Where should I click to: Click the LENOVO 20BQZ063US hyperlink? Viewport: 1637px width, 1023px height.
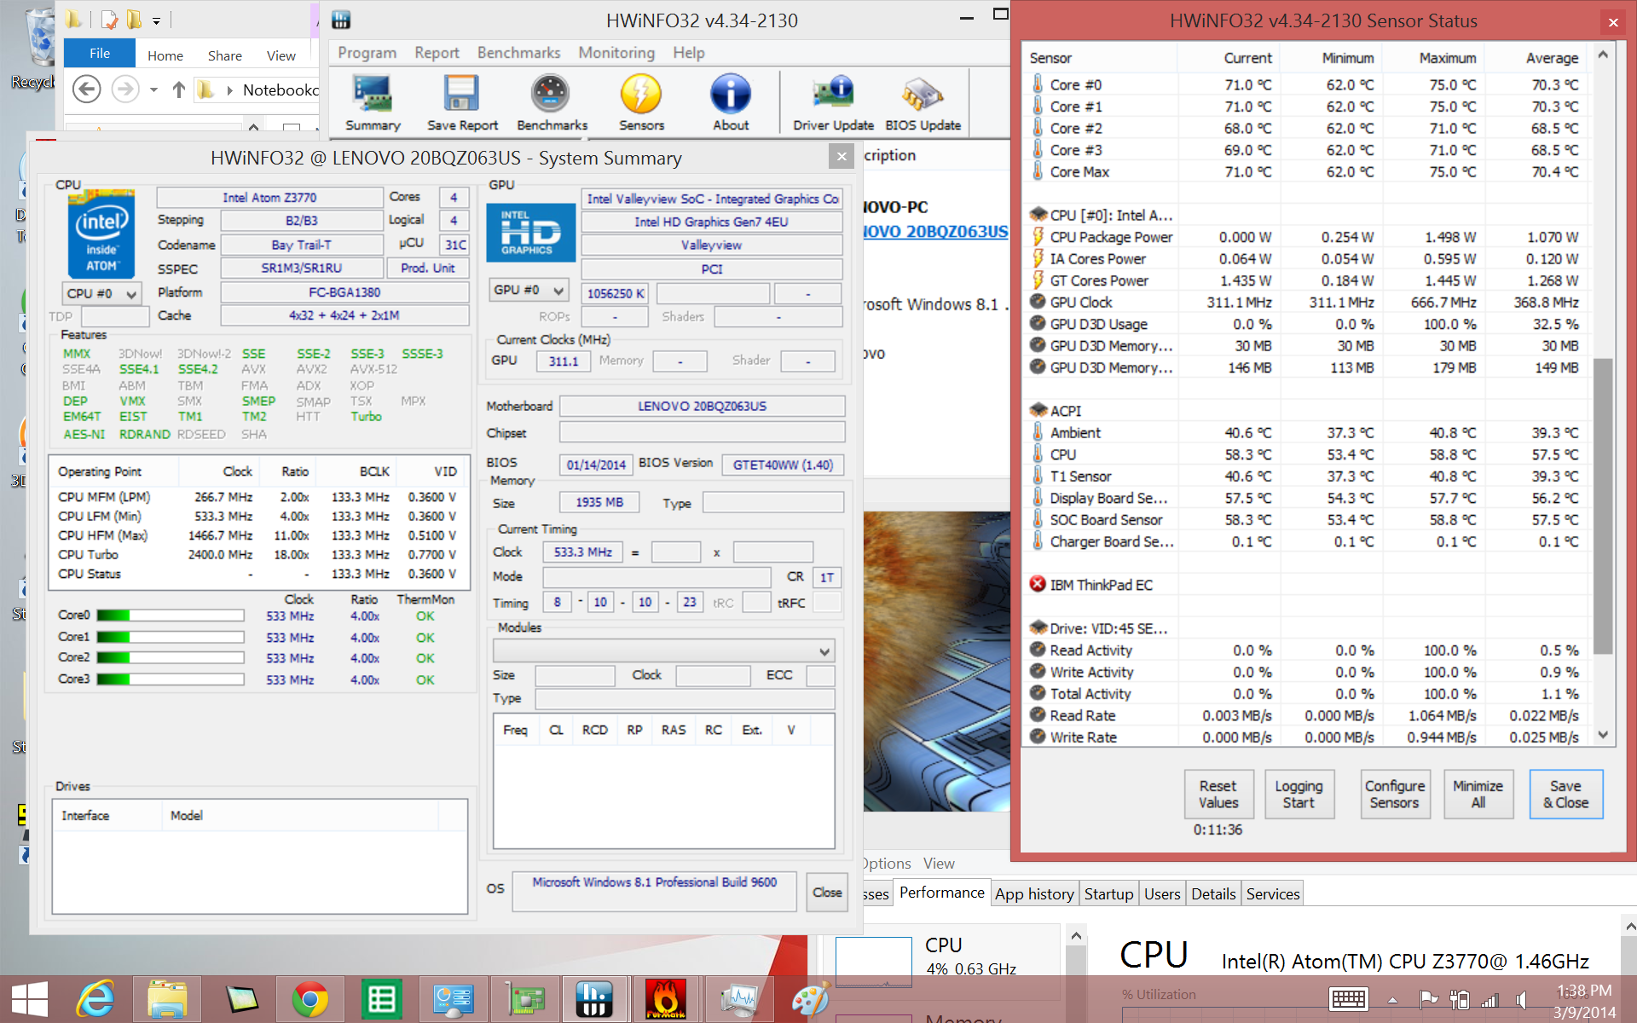(x=935, y=231)
